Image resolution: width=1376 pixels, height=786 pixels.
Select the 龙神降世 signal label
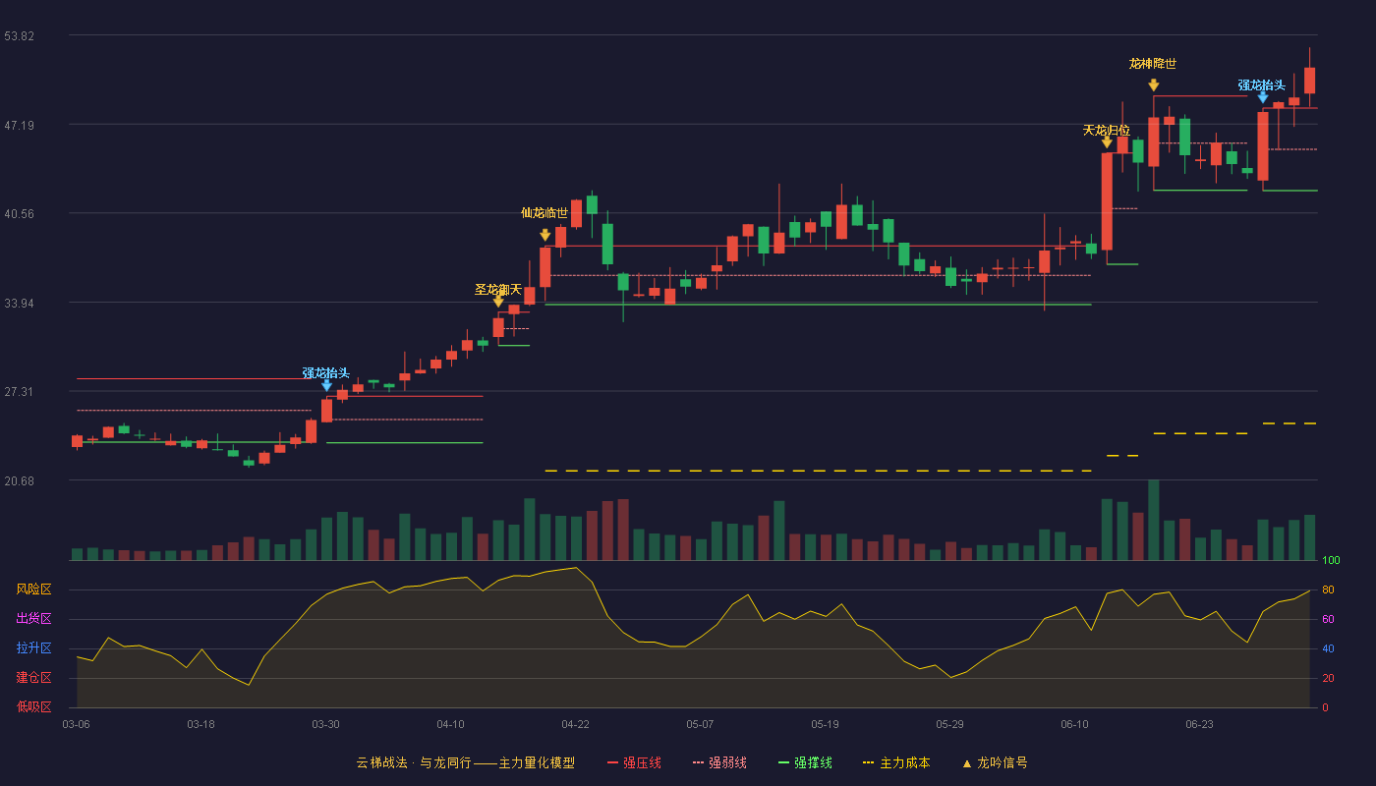(1153, 64)
